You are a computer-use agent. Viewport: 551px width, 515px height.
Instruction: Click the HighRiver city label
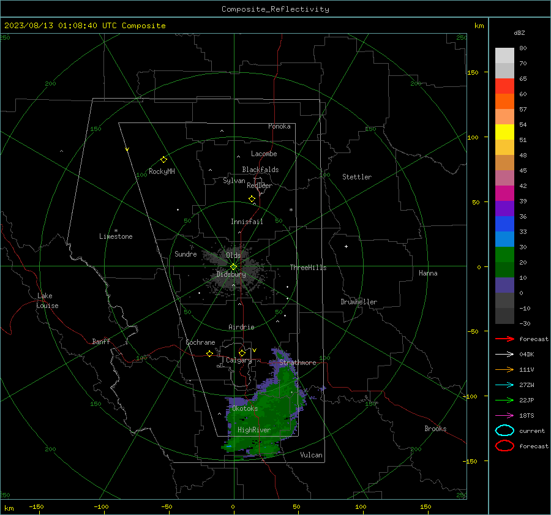[x=253, y=430]
